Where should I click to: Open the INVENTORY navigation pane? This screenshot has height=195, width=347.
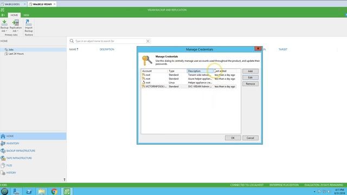click(33, 144)
